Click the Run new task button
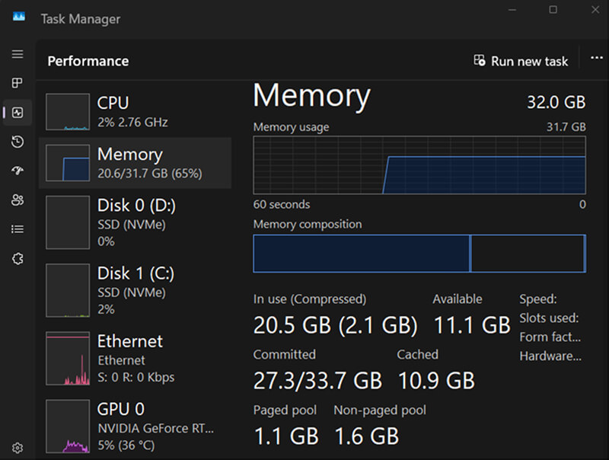Screen dimensions: 609x460 click(521, 61)
